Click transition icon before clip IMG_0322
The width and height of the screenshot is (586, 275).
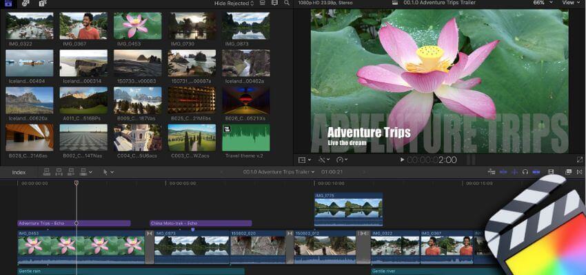(363, 233)
